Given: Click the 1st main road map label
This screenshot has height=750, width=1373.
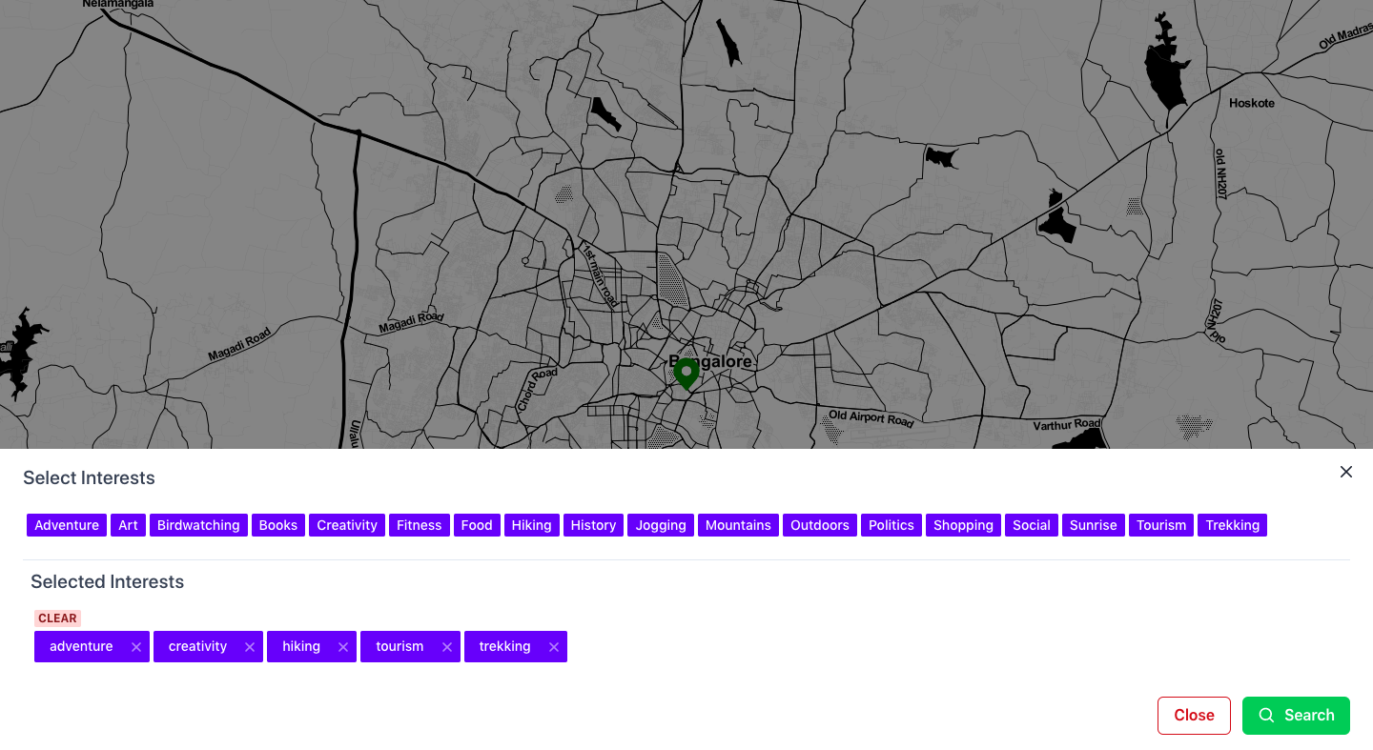Looking at the screenshot, I should tap(599, 274).
